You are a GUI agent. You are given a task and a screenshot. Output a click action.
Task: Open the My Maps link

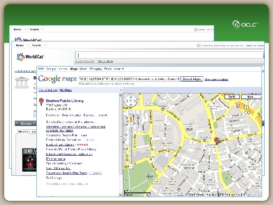tap(66, 90)
